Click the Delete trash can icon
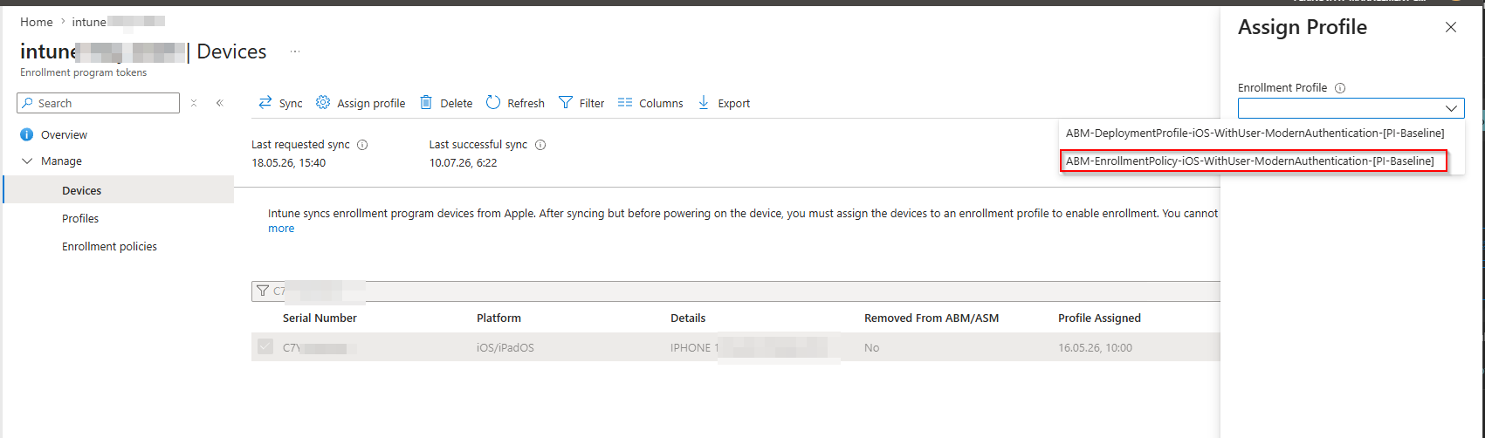 (x=426, y=103)
